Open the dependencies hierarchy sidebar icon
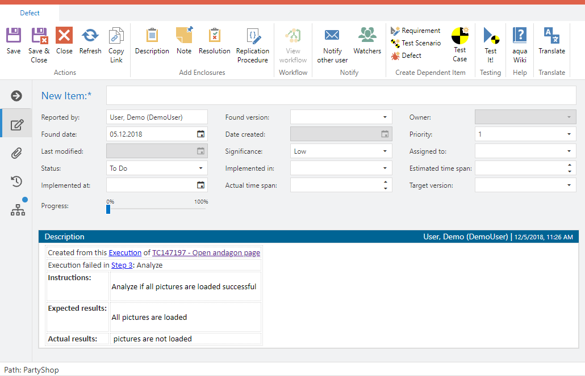The image size is (585, 376). coord(18,210)
